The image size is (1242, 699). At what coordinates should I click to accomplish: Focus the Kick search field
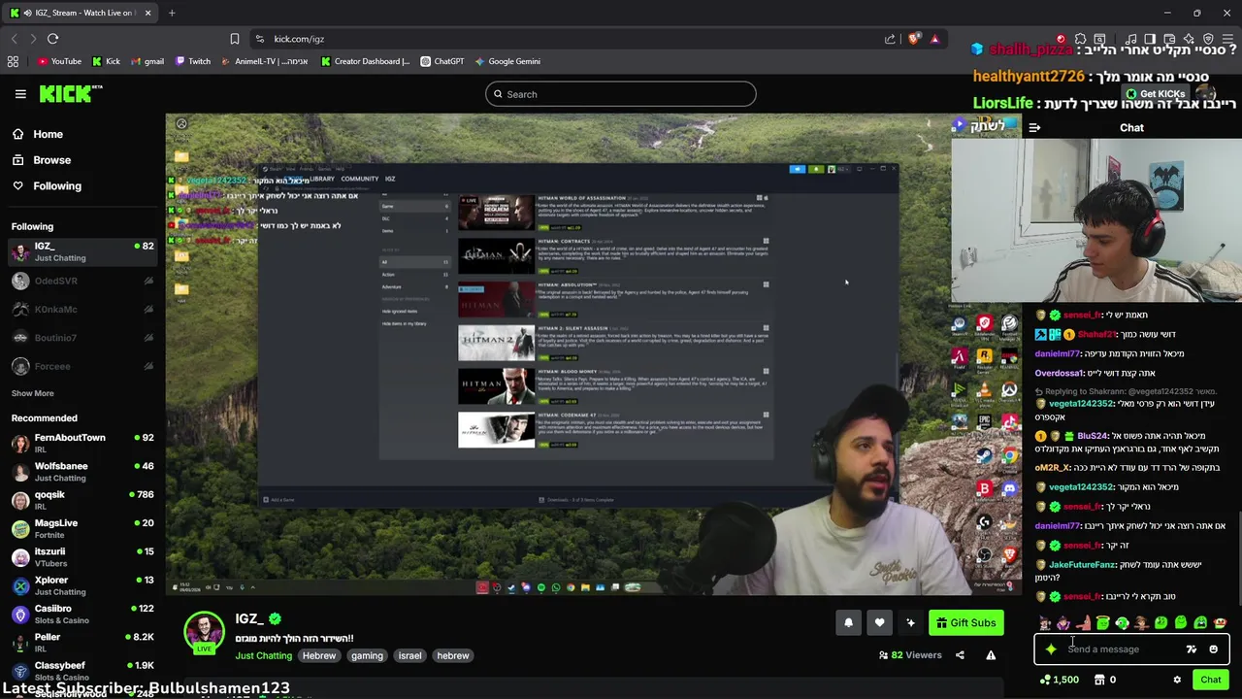click(621, 94)
